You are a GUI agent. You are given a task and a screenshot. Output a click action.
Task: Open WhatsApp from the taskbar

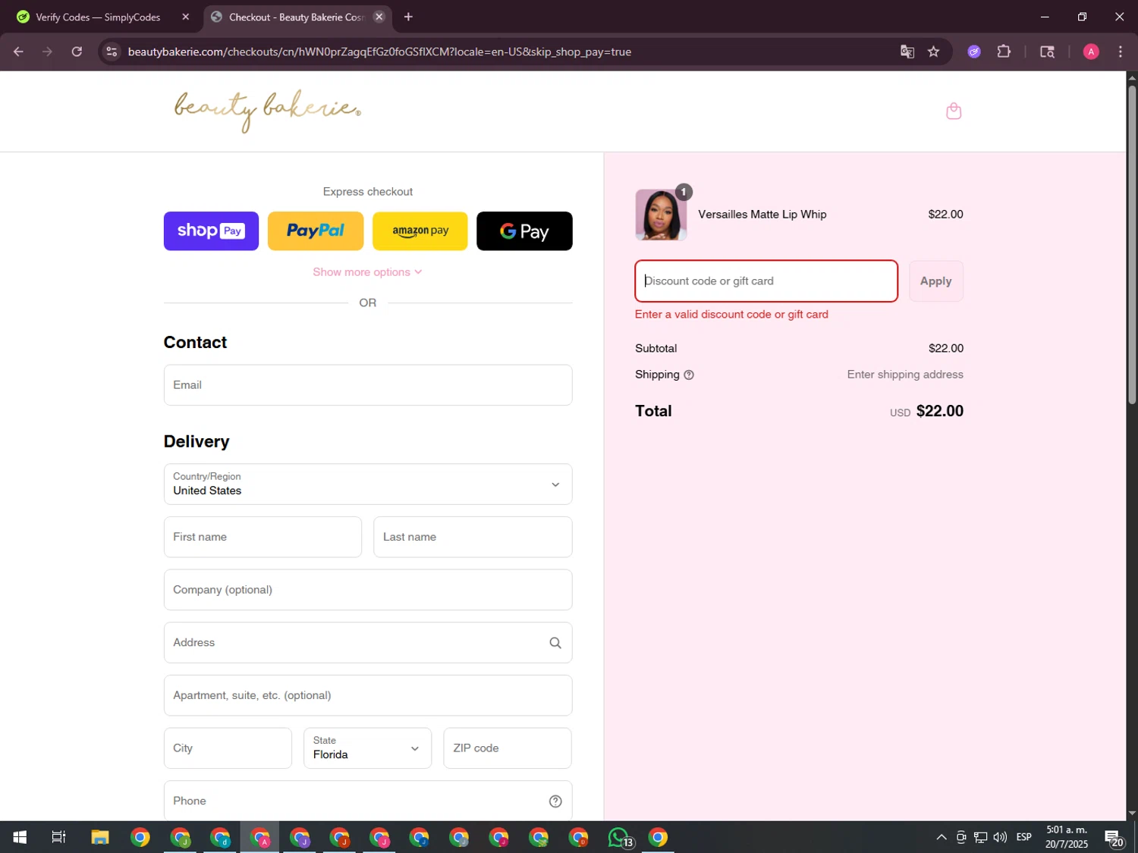click(619, 837)
